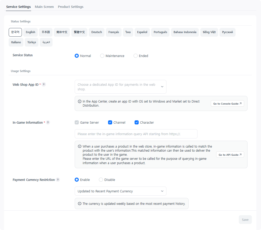This screenshot has height=230, width=261.
Task: Select the Maintenance service status
Action: [x=102, y=56]
